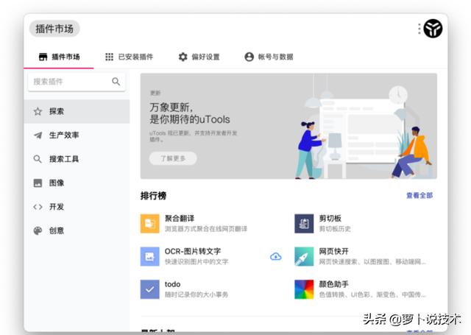Click the magnifier icon in search box
471x335 pixels.
coord(116,82)
